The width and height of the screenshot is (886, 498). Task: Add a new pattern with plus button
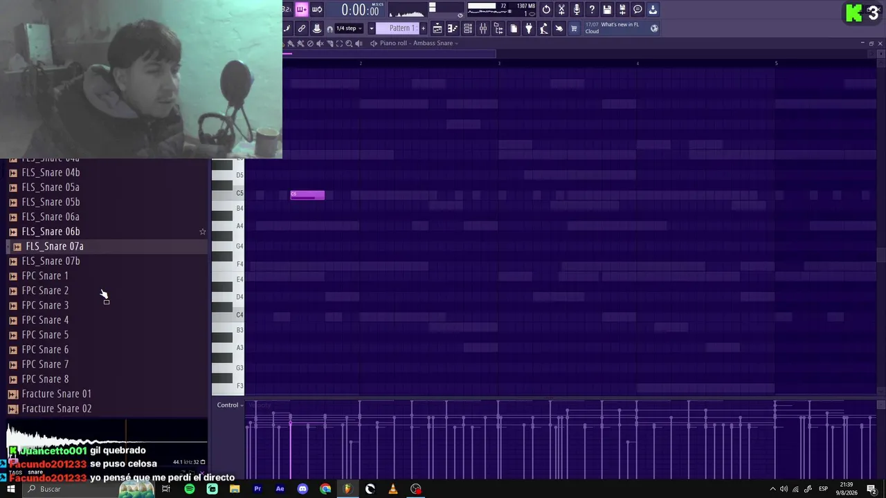point(424,28)
